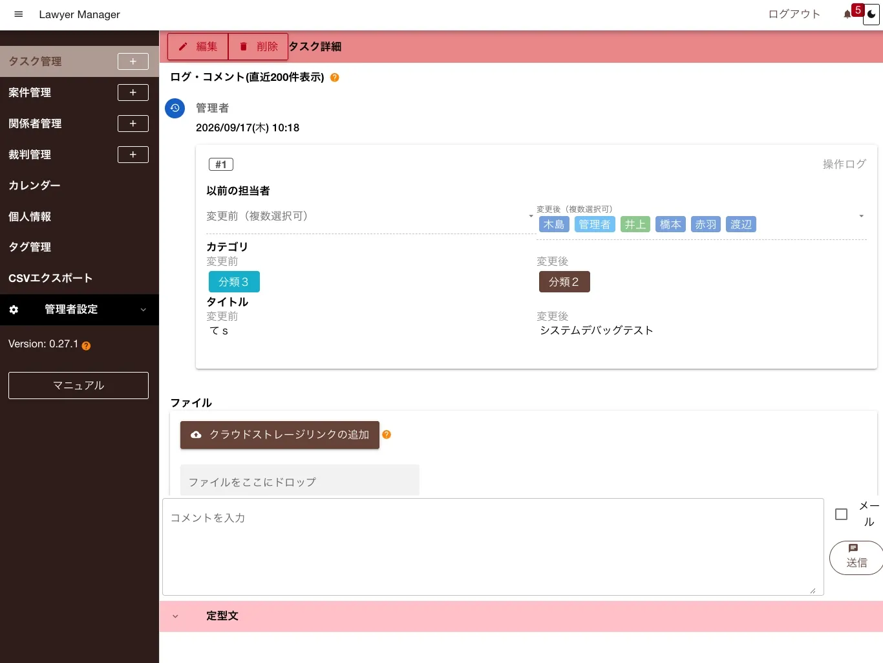
Task: Add a new task via タスク管理 plus
Action: coord(133,61)
